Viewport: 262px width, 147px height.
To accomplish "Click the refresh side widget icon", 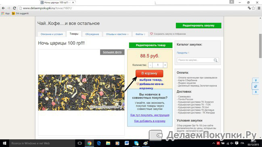I will (x=256, y=86).
